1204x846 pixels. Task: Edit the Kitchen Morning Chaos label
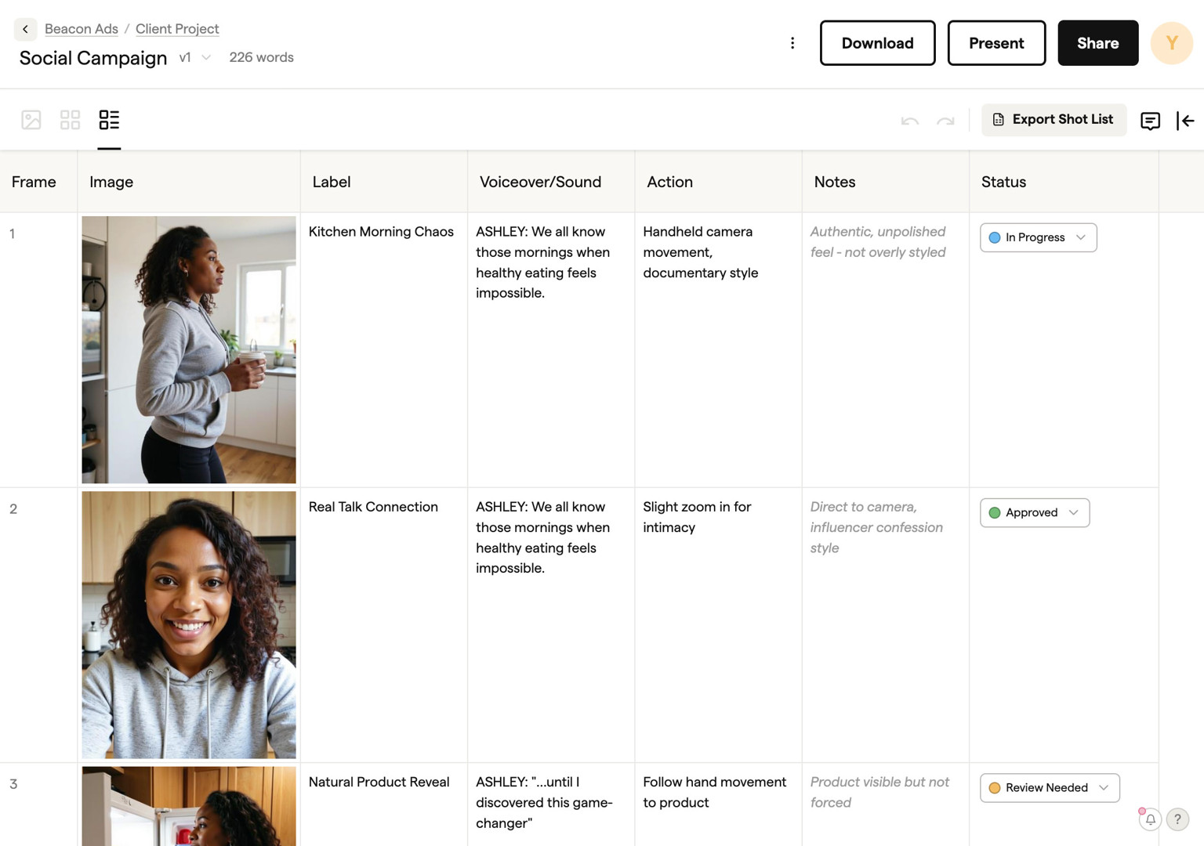coord(381,232)
